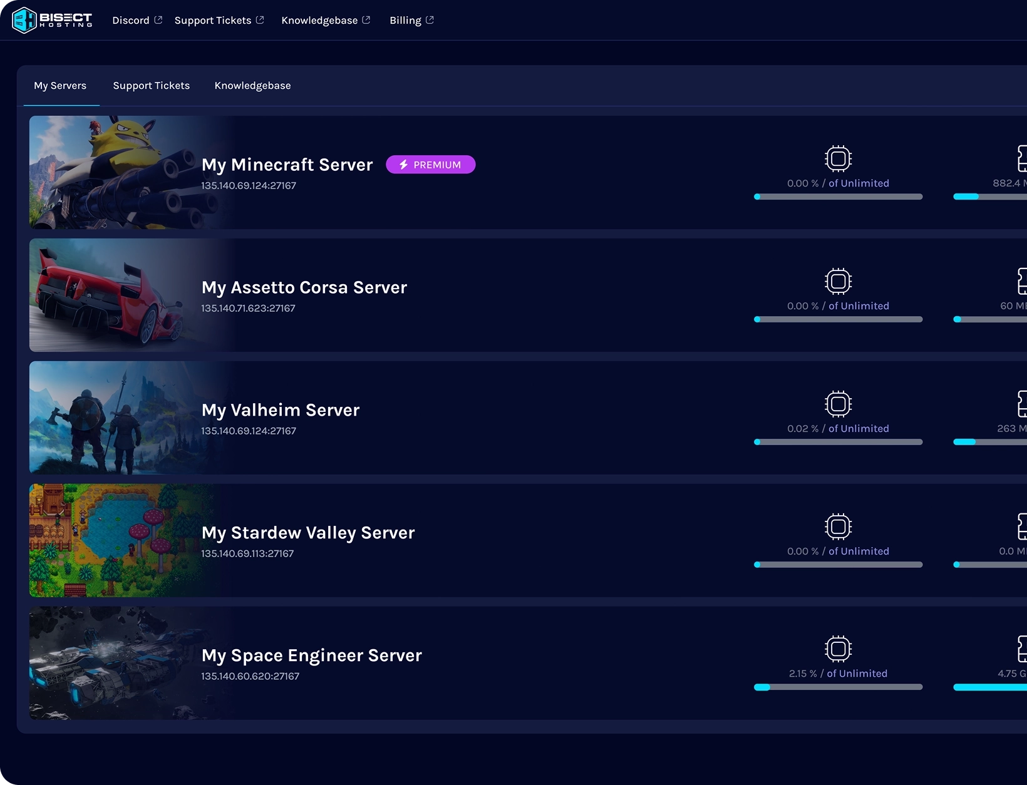
Task: Switch to the Knowledgebase tab
Action: pyautogui.click(x=252, y=86)
